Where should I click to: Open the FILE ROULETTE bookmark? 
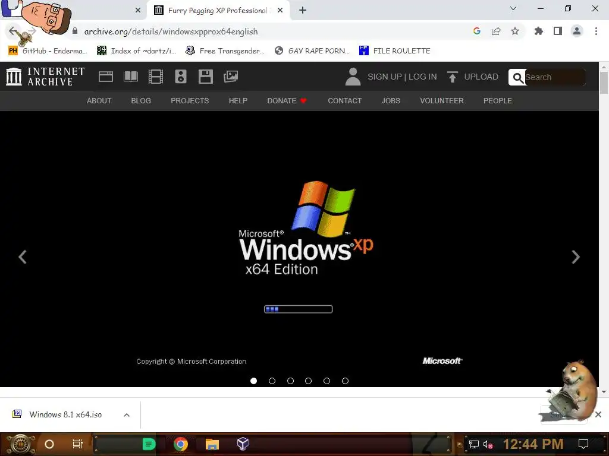(x=395, y=51)
